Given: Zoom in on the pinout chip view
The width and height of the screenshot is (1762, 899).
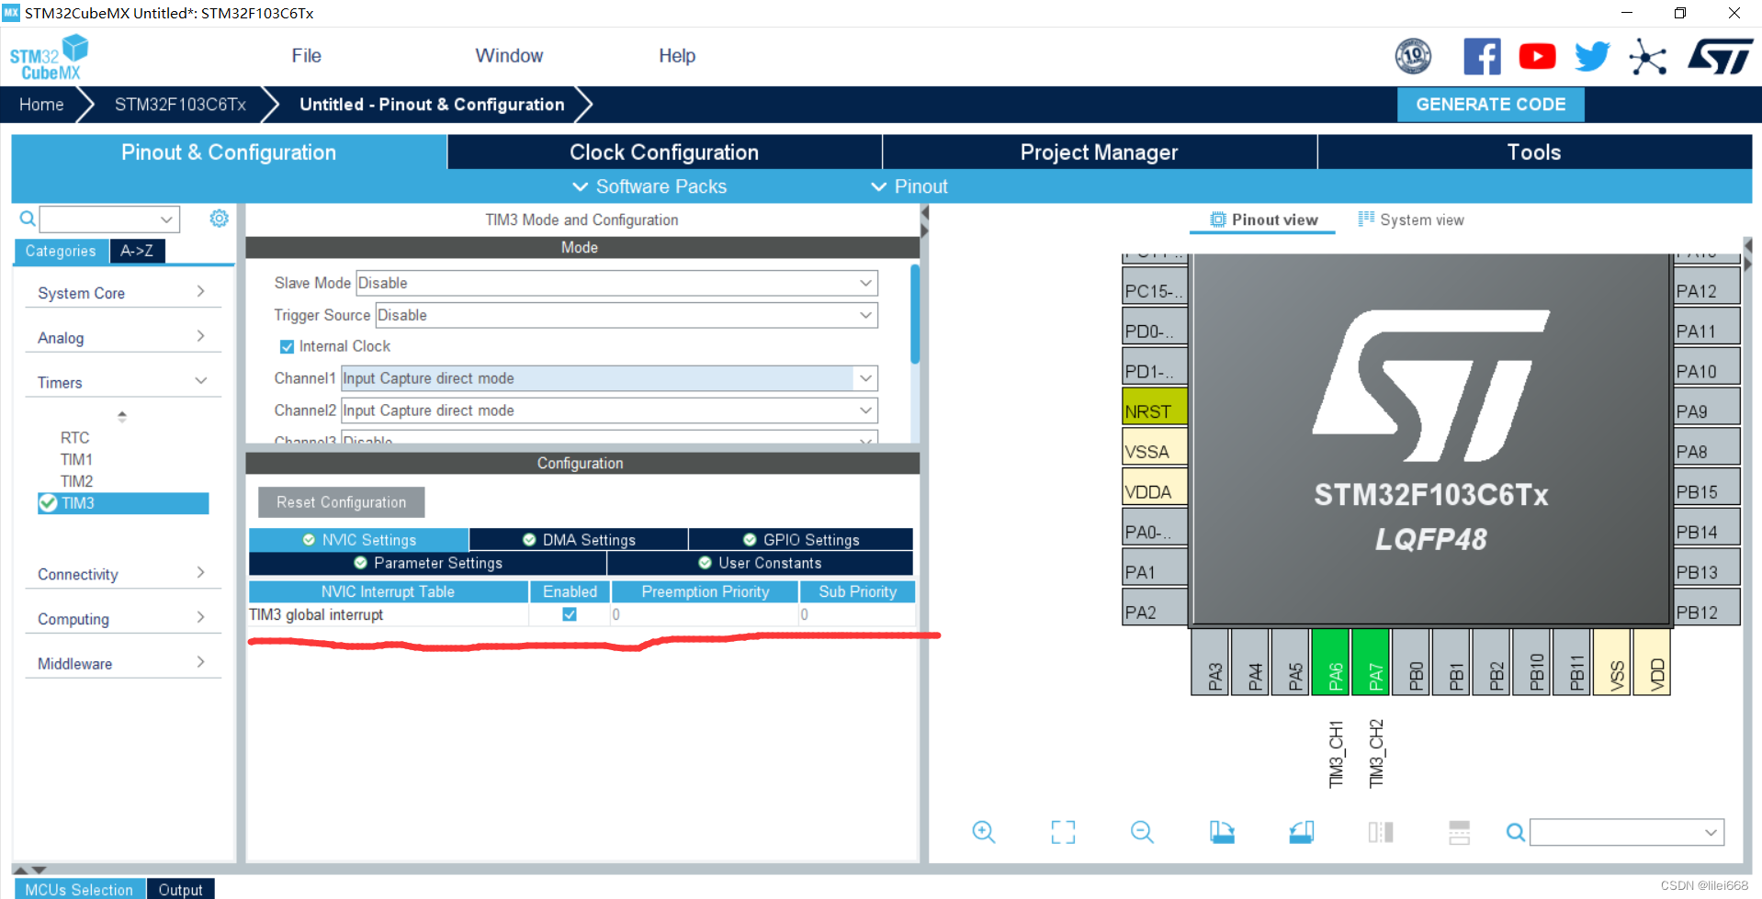Looking at the screenshot, I should click(x=983, y=832).
